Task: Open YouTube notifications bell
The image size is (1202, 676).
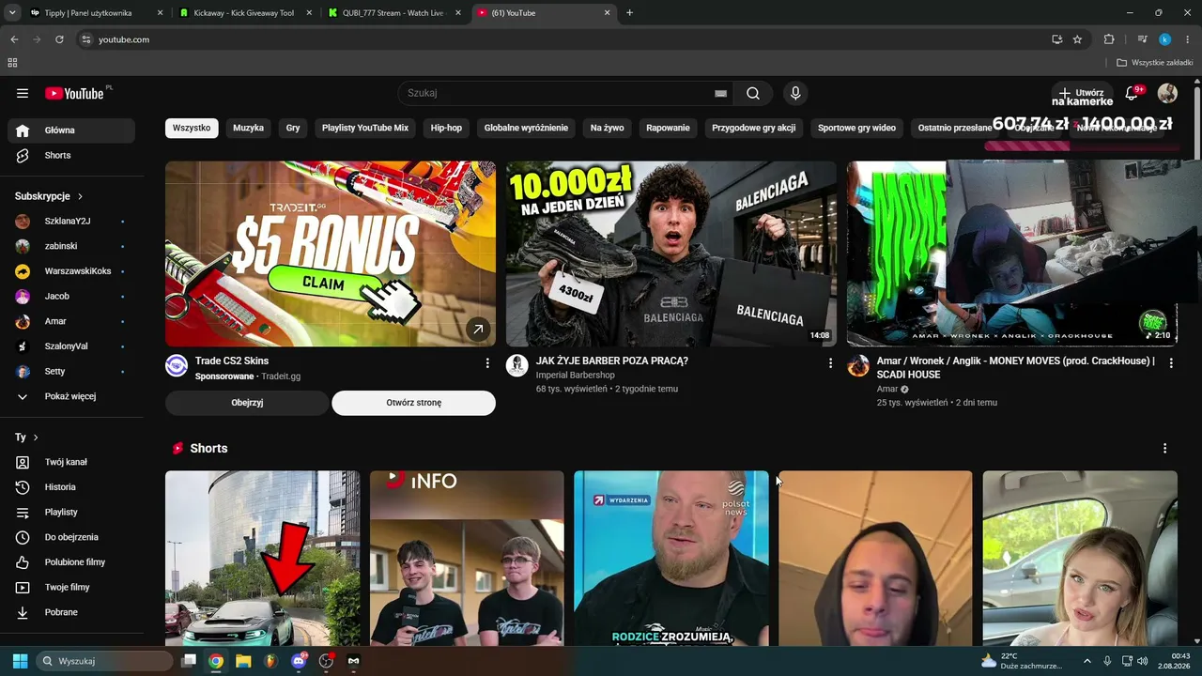Action: 1132,93
